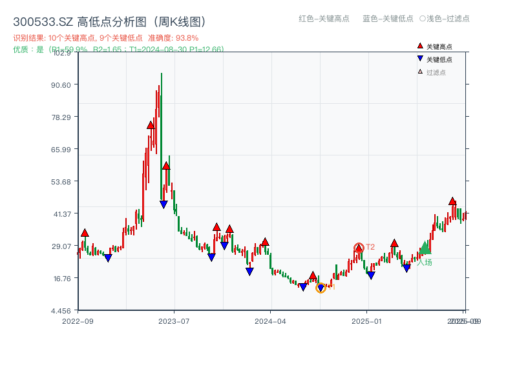Click the T2 circled key-high marker
The width and height of the screenshot is (517, 387).
359,247
